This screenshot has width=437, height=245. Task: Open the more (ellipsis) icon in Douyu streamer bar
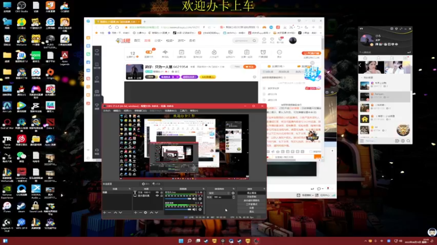pos(279,52)
